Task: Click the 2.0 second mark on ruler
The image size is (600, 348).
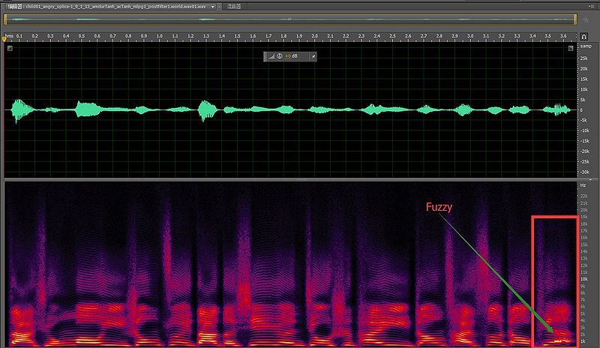Action: 315,36
